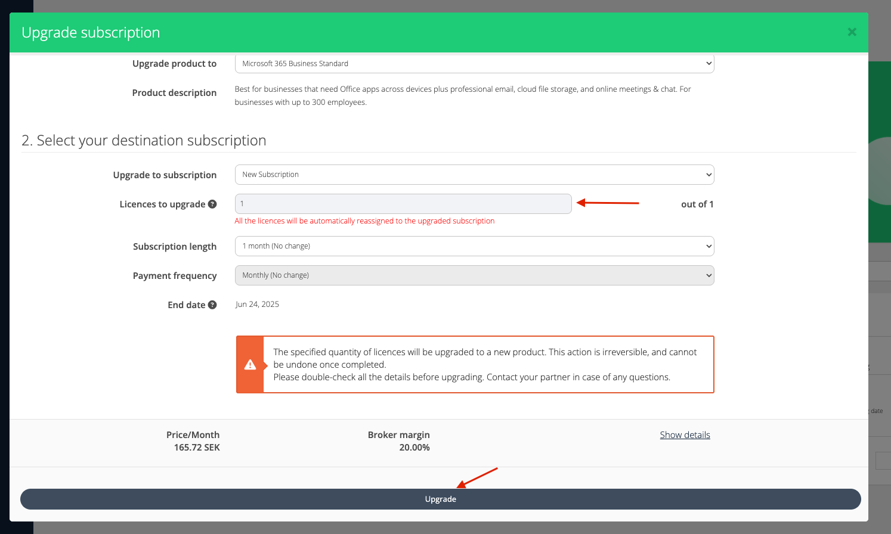Click the irreversible action warning message
Image resolution: width=891 pixels, height=534 pixels.
[x=484, y=365]
